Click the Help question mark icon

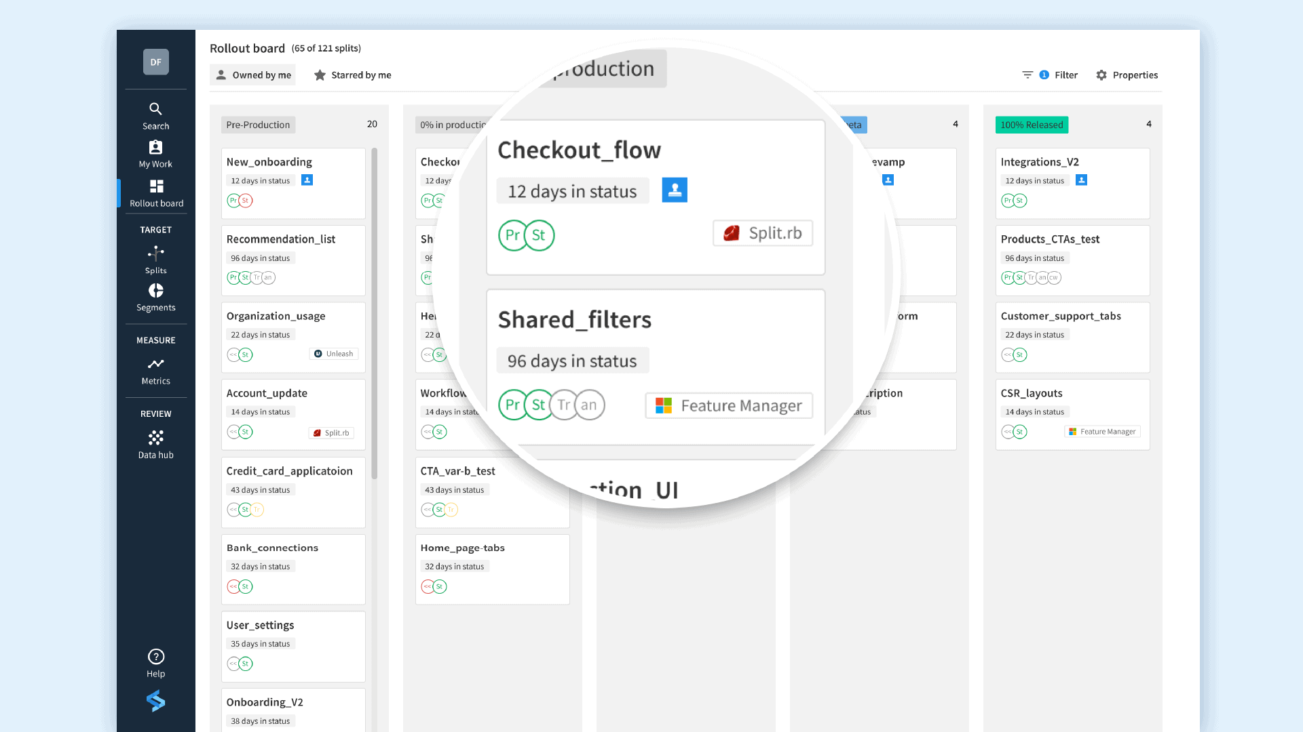pyautogui.click(x=155, y=656)
